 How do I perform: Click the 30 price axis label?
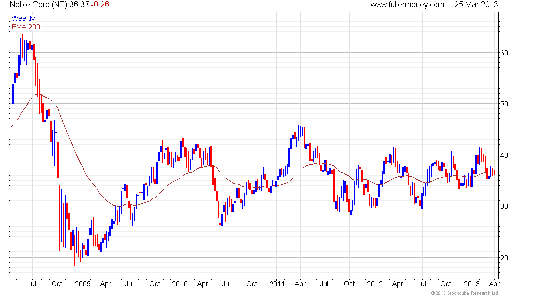pyautogui.click(x=504, y=206)
